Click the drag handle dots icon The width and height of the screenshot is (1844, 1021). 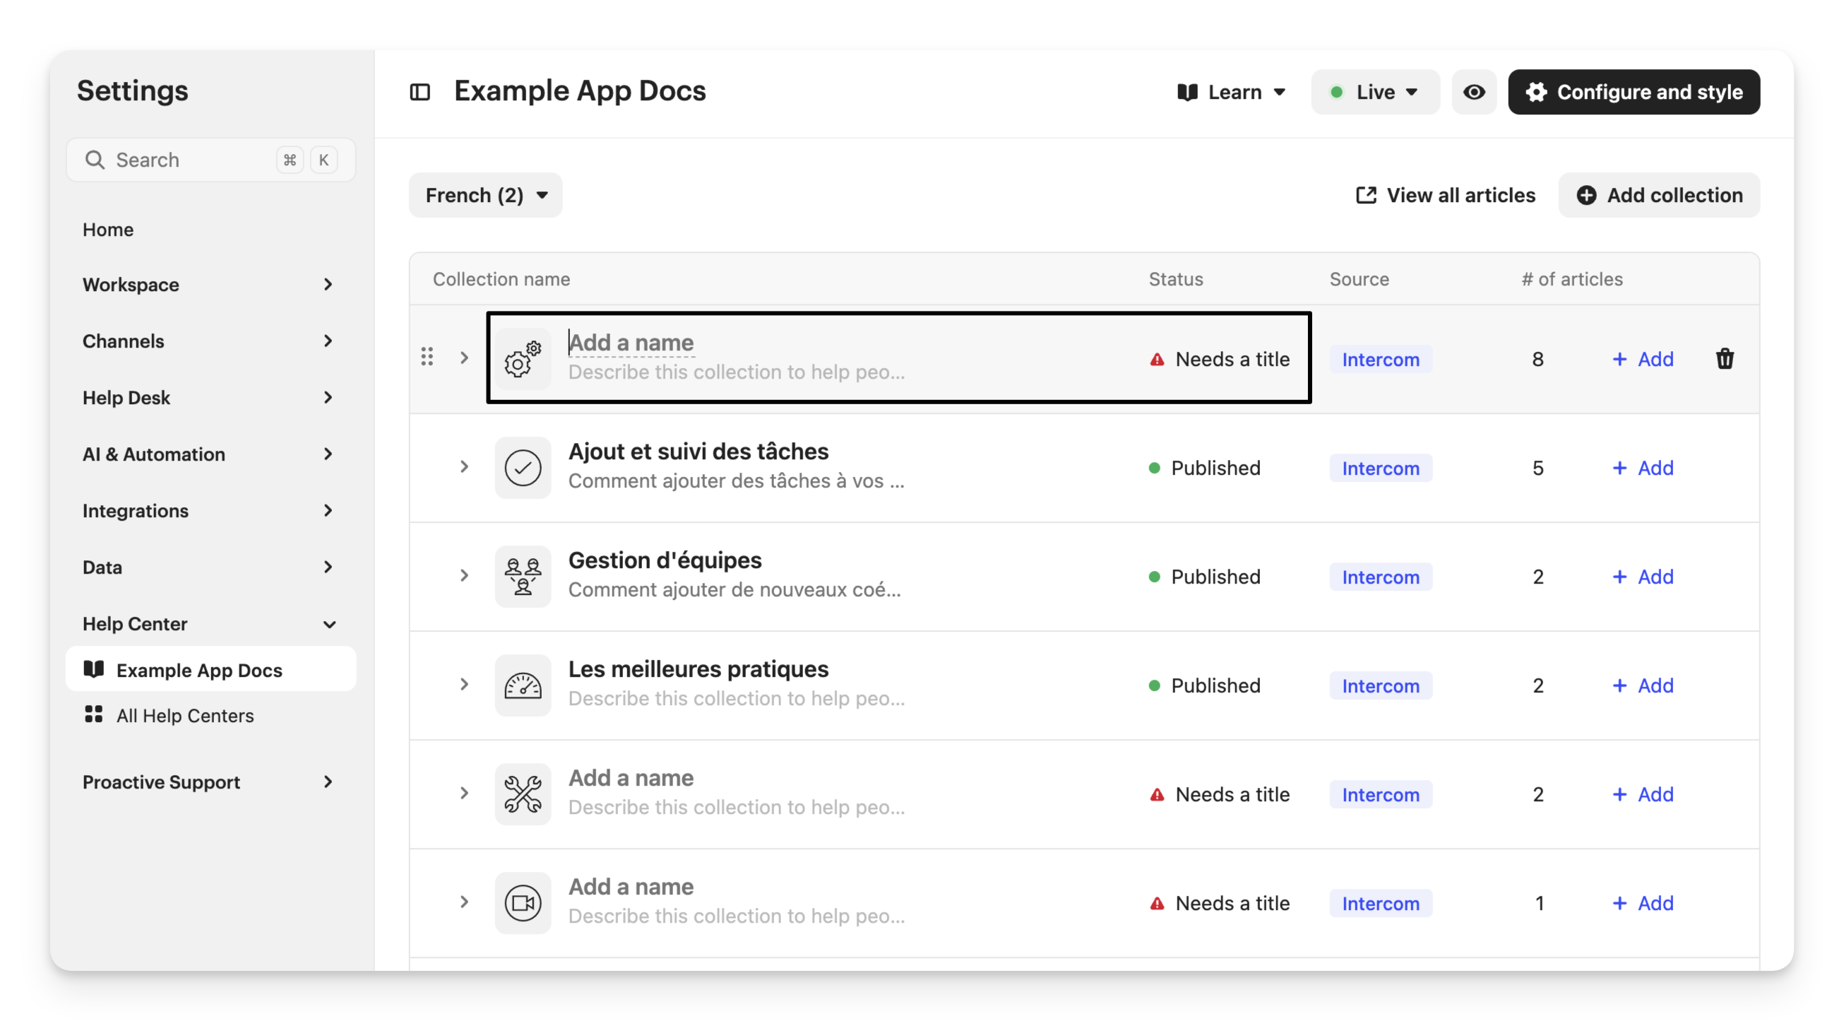[427, 357]
